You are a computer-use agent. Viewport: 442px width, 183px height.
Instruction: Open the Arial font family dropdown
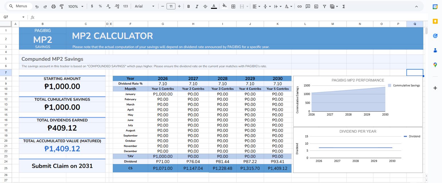pos(145,6)
